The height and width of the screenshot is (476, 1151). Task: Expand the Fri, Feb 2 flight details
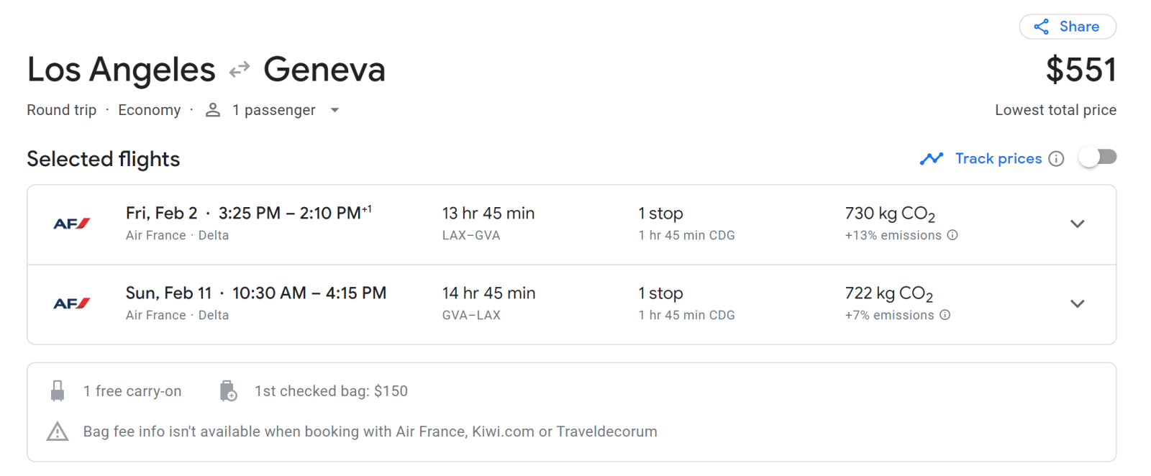coord(1077,224)
